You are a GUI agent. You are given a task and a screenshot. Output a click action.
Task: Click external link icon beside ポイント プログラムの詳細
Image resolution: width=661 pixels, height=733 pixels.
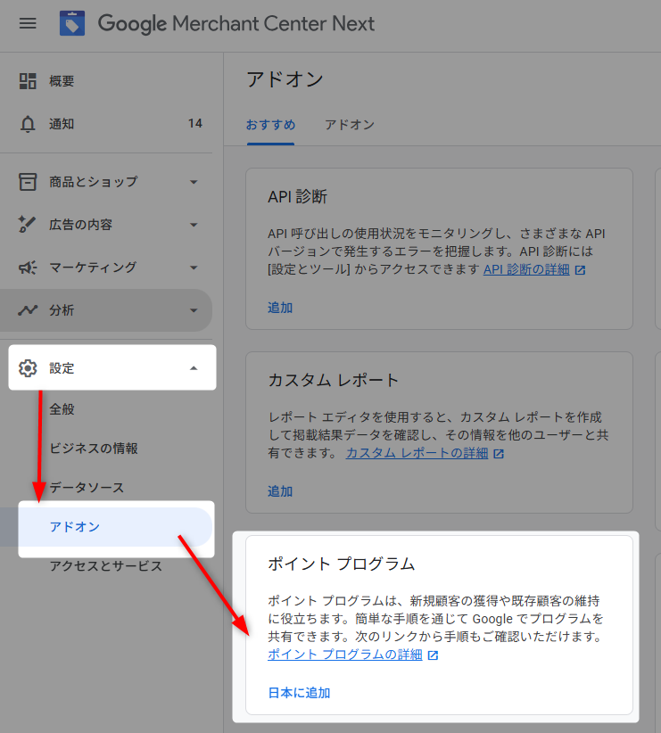[x=434, y=655]
